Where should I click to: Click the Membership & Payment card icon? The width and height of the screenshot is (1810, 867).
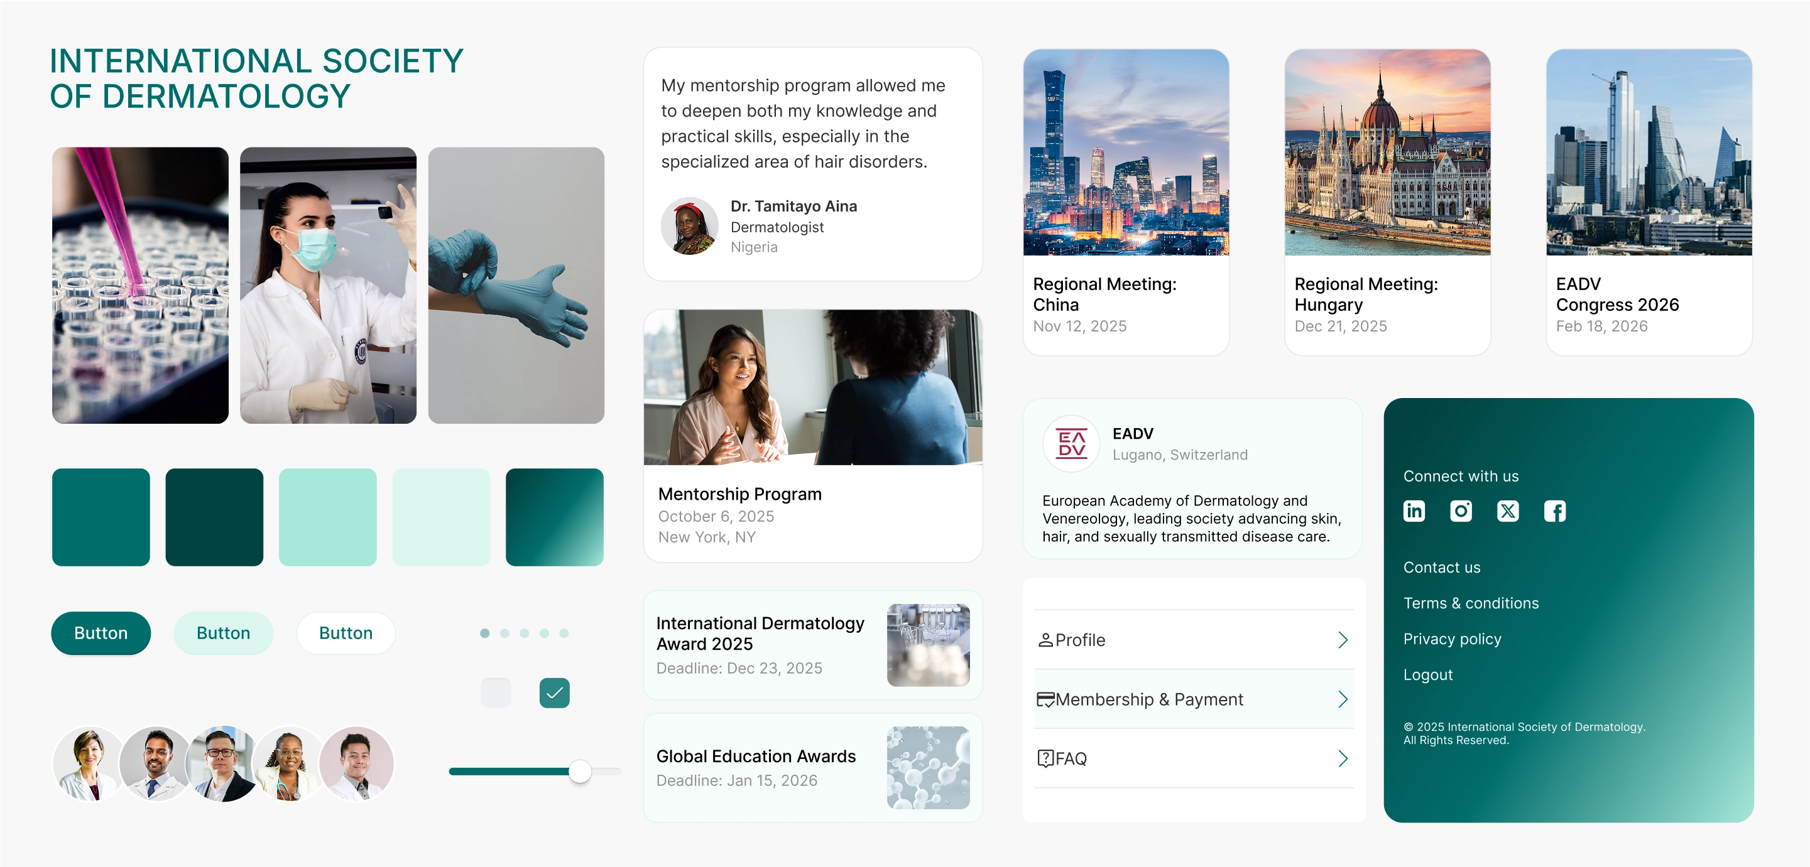1045,699
